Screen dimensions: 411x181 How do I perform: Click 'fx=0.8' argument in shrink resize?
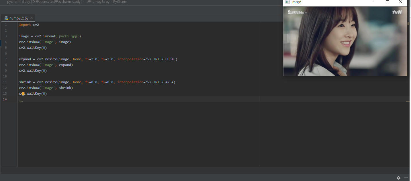pyautogui.click(x=92, y=82)
